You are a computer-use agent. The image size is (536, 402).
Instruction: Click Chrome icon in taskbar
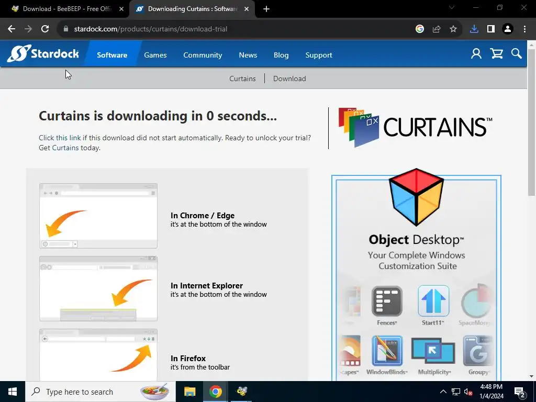click(x=215, y=392)
